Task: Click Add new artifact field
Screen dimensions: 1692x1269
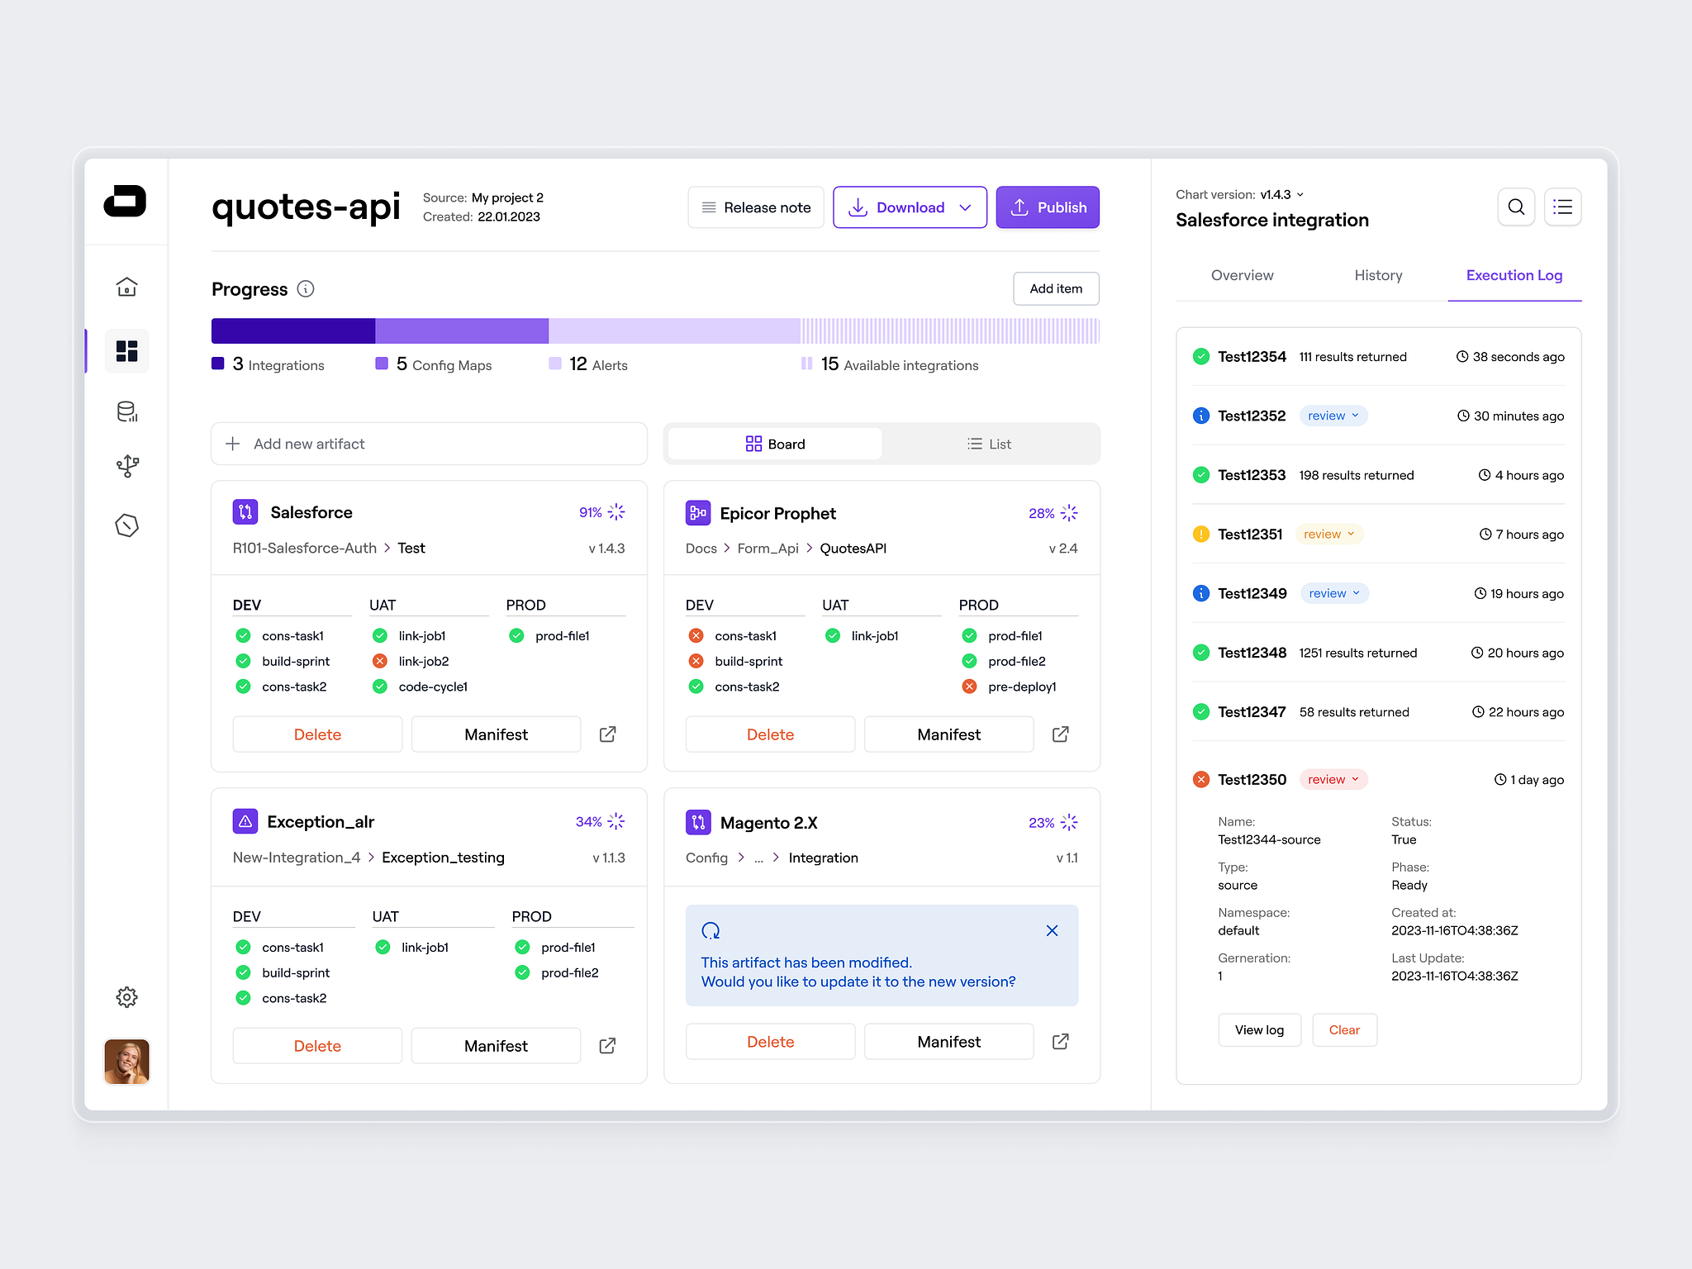Action: (429, 444)
